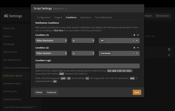Image resolution: width=175 pixels, height=111 pixels.
Task: Switch to the Triggers tab
Action: [x=58, y=17]
